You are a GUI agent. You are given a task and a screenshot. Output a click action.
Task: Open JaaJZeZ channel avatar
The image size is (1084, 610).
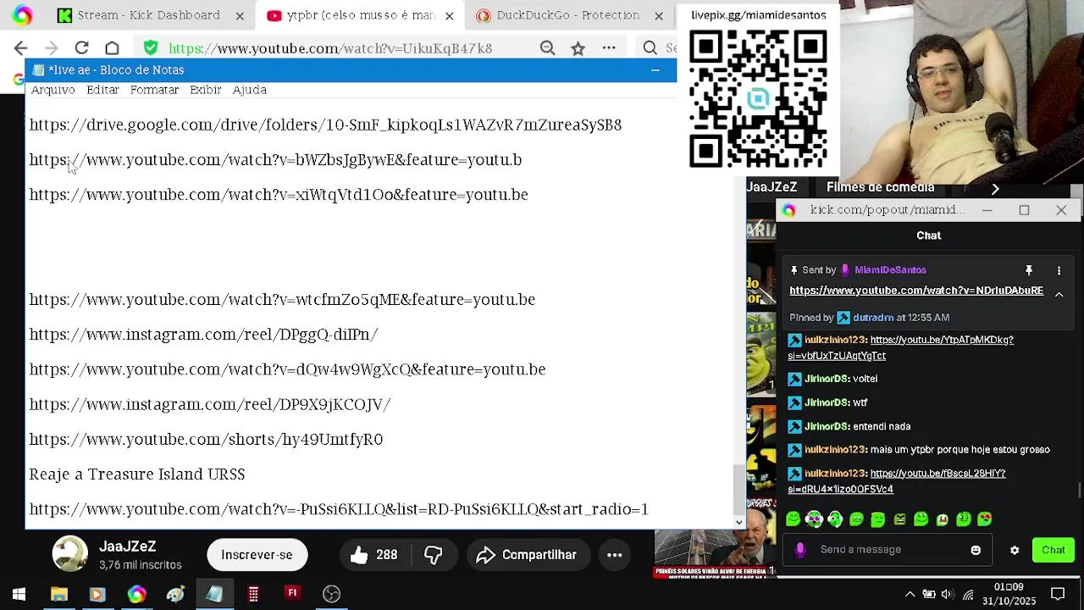pyautogui.click(x=69, y=555)
